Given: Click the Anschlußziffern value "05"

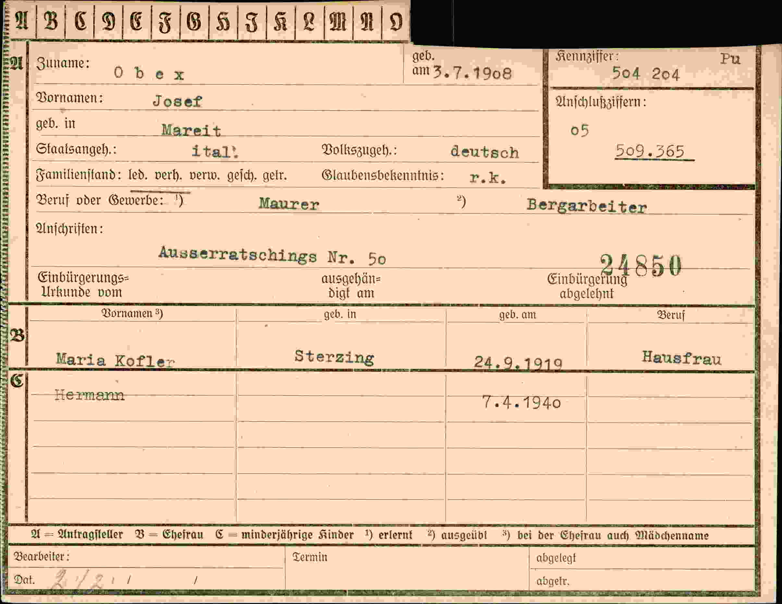Looking at the screenshot, I should point(580,131).
